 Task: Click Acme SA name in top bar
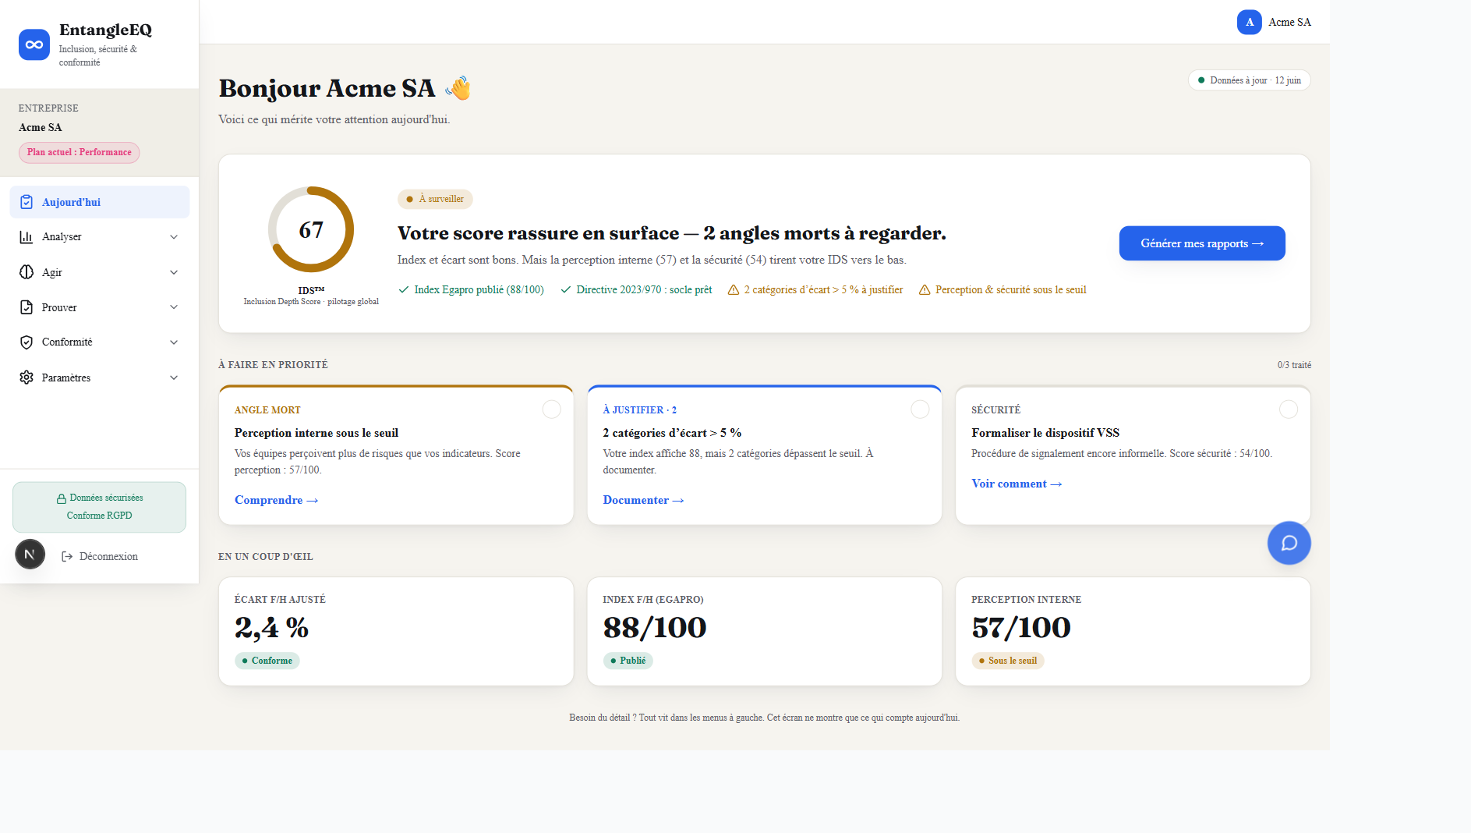1289,22
